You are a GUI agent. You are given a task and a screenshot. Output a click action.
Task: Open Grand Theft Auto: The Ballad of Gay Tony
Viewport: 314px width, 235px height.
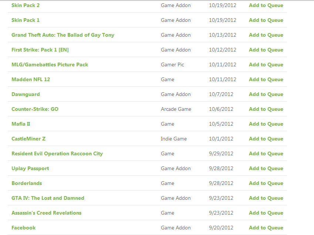coord(63,35)
